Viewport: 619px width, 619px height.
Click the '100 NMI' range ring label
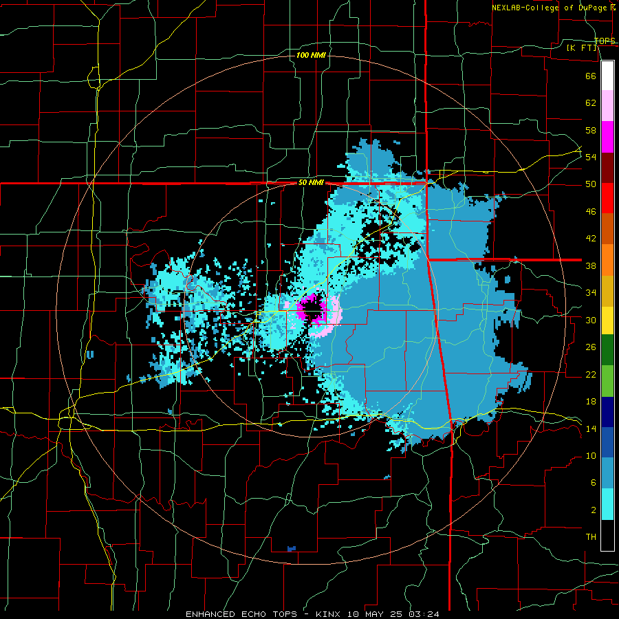click(311, 55)
